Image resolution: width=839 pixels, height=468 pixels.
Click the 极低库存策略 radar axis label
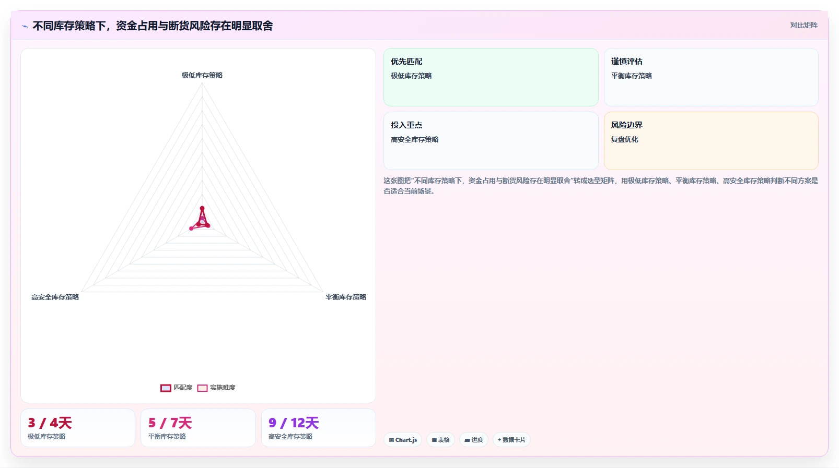click(x=202, y=75)
